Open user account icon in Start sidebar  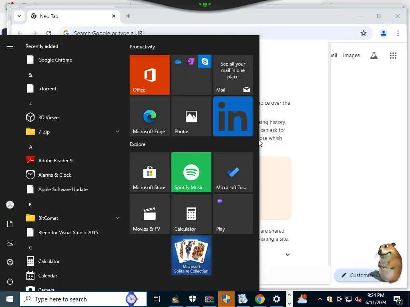point(10,205)
